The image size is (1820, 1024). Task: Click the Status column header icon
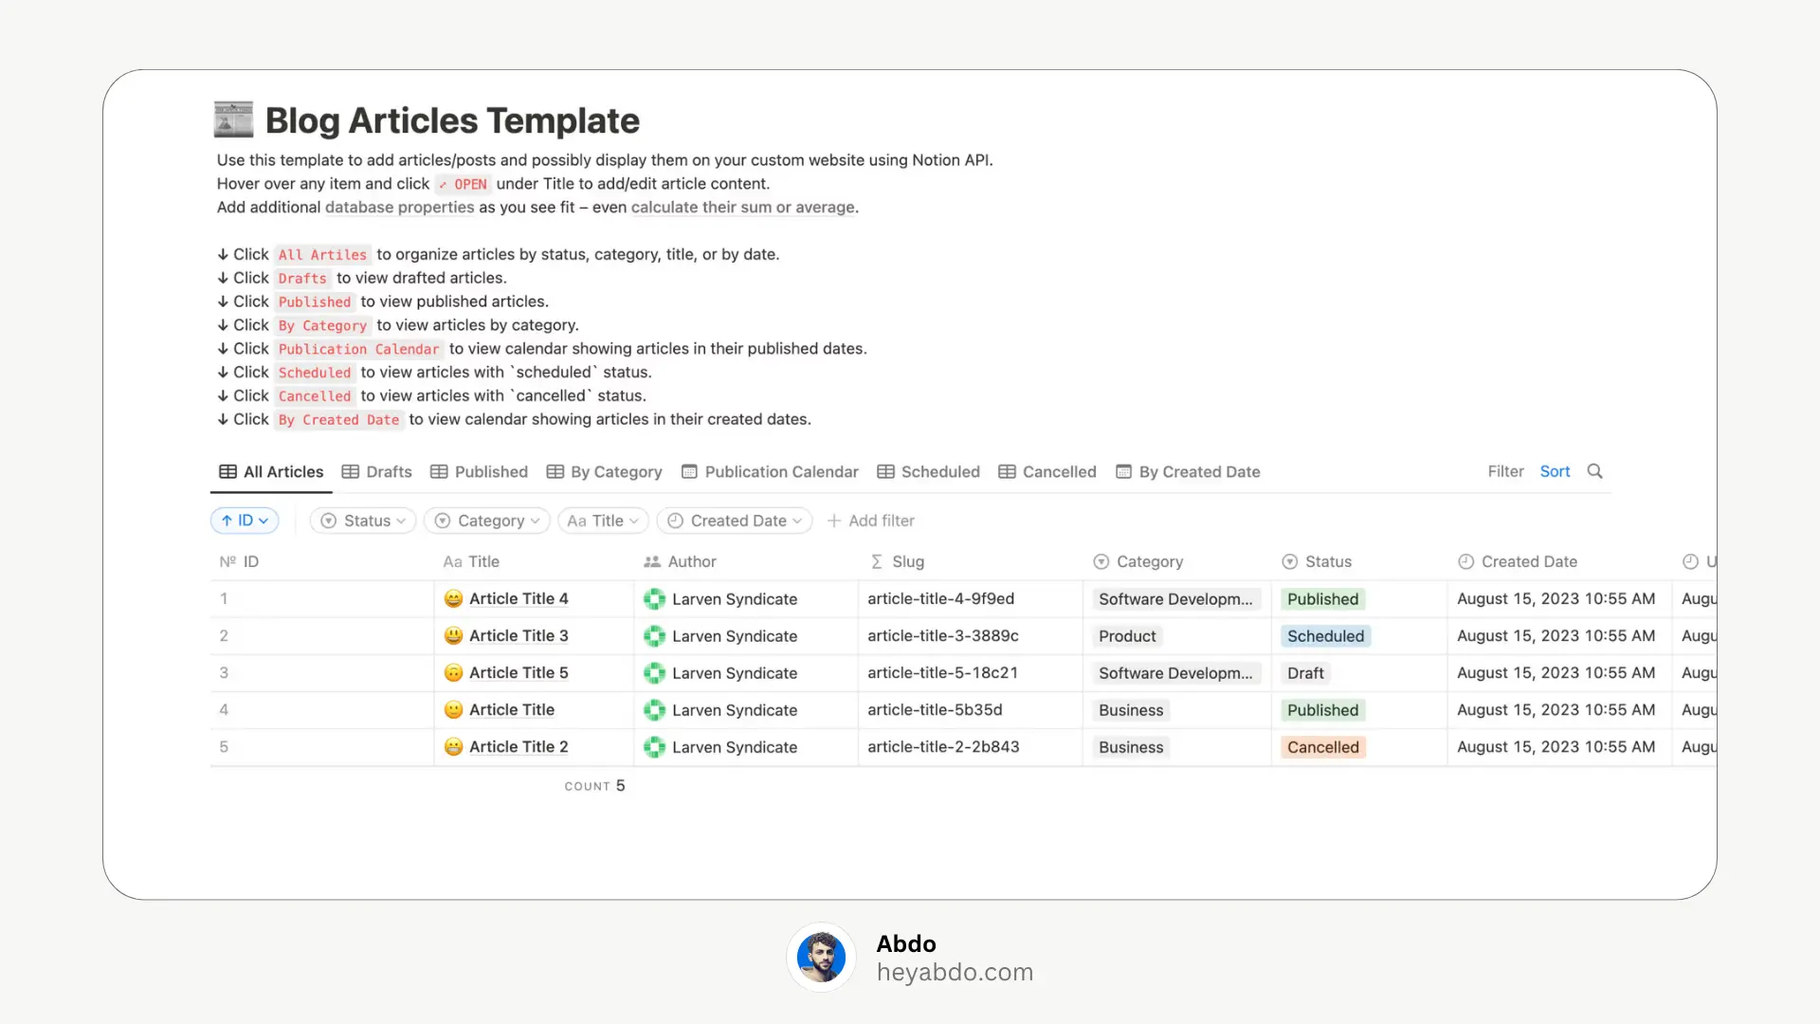[x=1289, y=561]
